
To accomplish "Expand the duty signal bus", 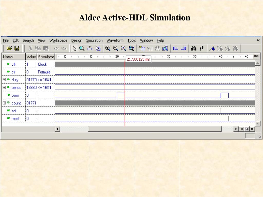I will [x=4, y=80].
